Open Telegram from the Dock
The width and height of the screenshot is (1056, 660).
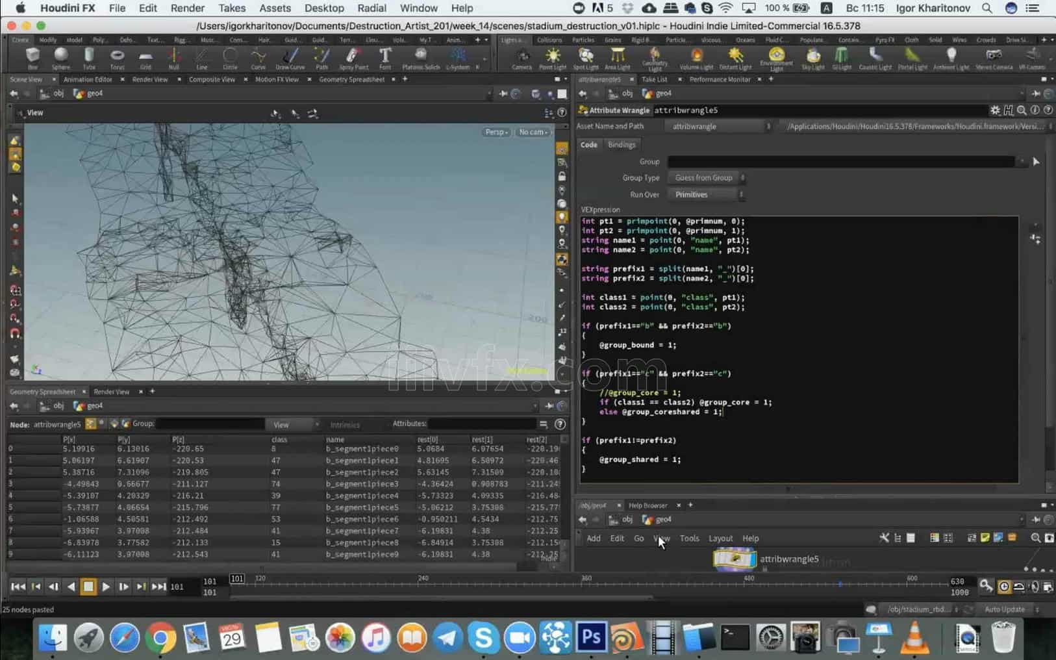tap(447, 637)
